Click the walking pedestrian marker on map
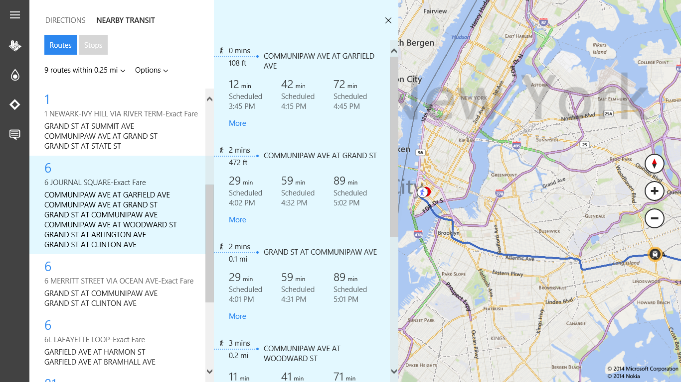Image resolution: width=681 pixels, height=382 pixels. 423,192
